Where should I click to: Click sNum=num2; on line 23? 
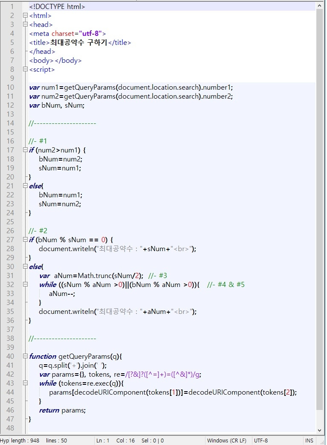click(60, 204)
